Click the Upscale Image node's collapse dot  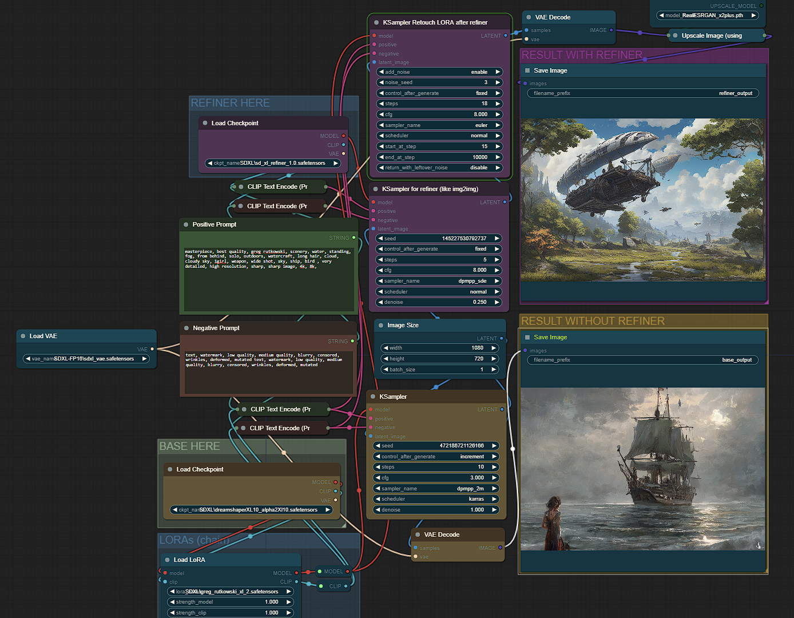click(x=675, y=35)
